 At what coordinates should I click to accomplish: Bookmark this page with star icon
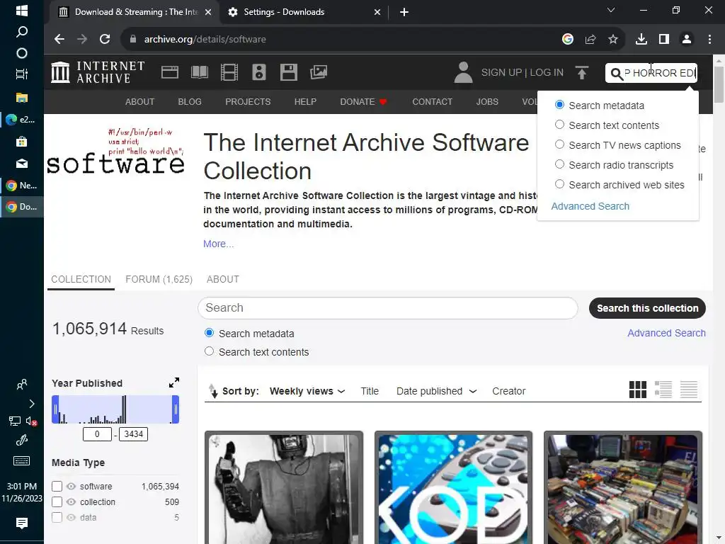pyautogui.click(x=613, y=40)
